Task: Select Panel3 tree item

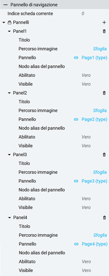Action: point(20,155)
